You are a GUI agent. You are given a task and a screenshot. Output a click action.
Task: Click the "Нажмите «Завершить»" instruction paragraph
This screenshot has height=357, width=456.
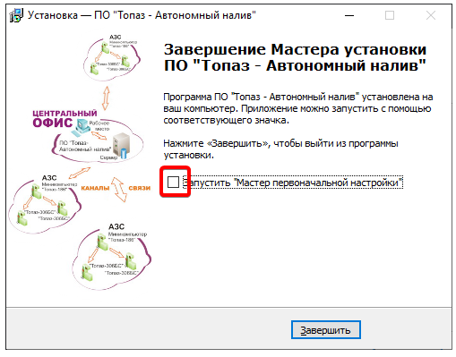coord(280,149)
